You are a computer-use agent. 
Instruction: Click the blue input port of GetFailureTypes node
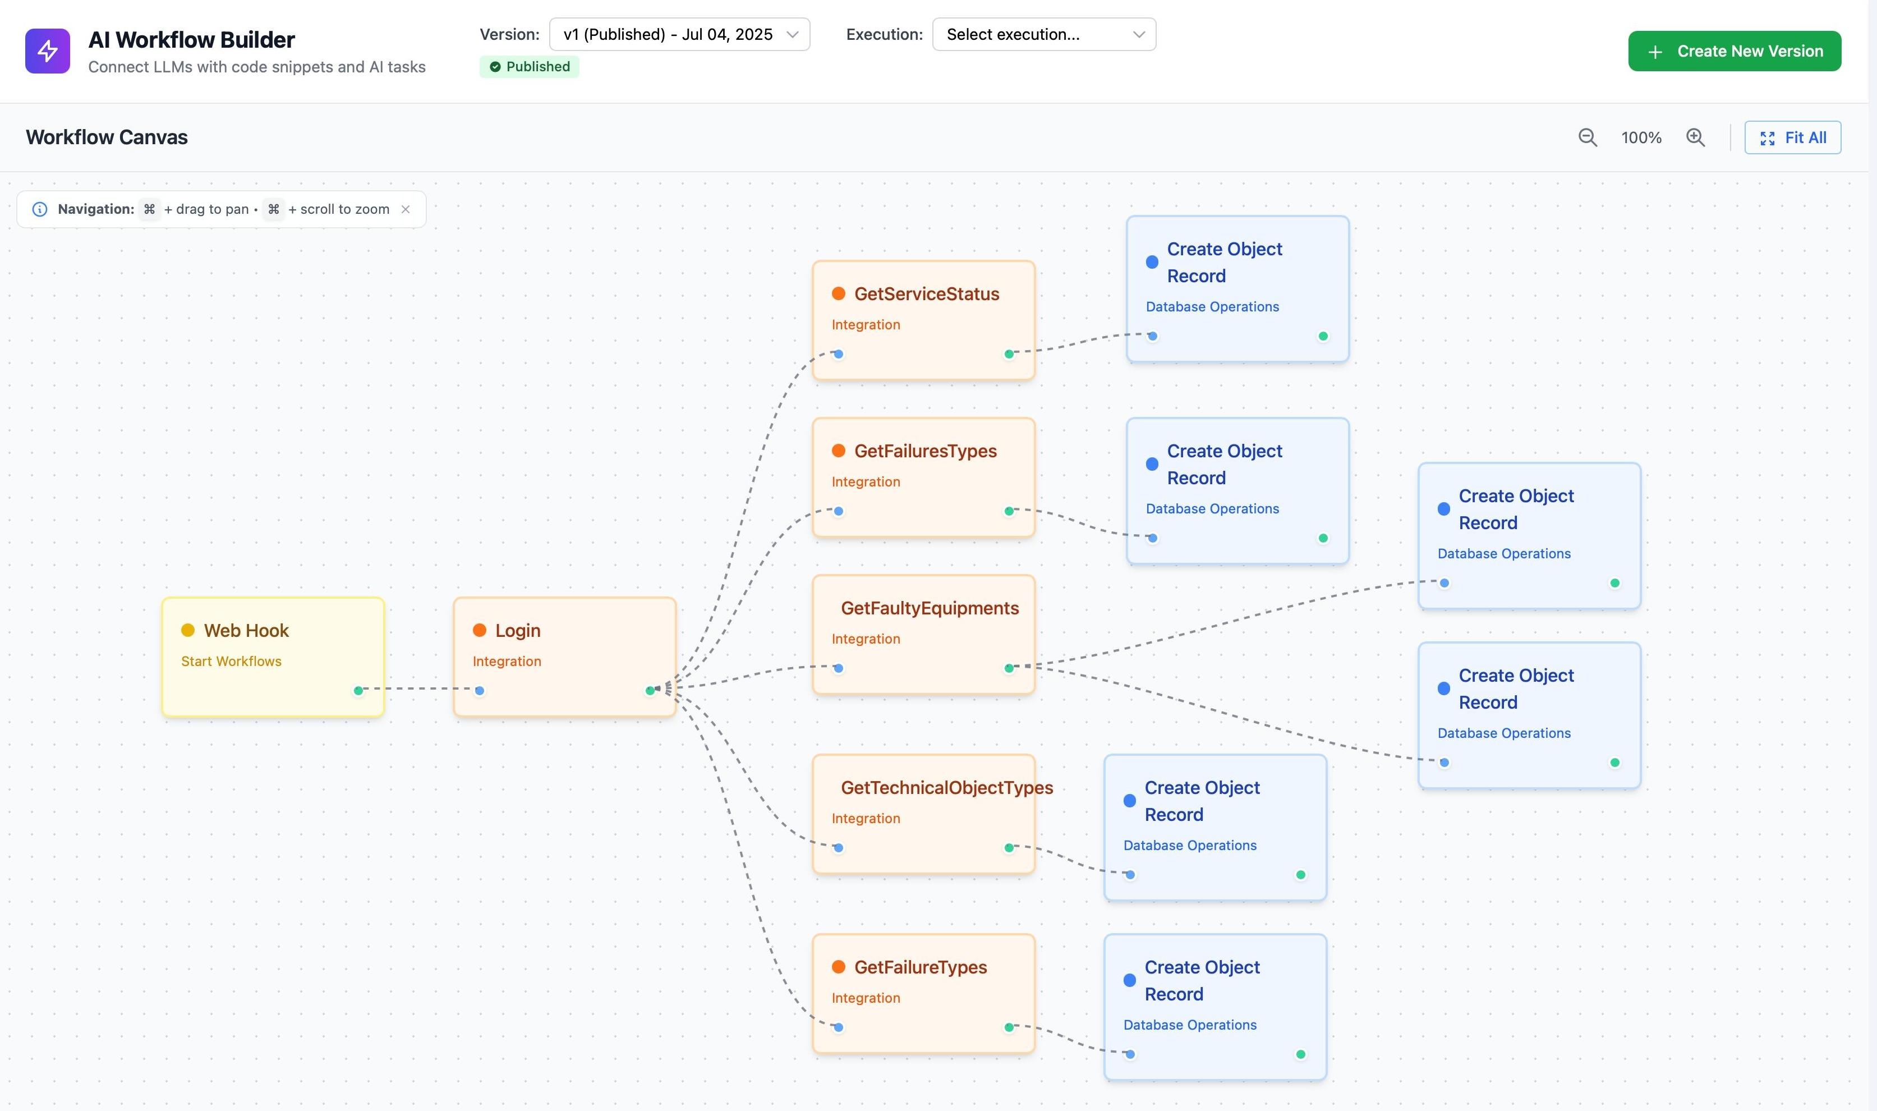[x=838, y=1027]
